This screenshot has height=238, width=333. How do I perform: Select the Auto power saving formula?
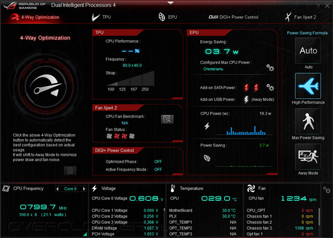click(x=308, y=51)
